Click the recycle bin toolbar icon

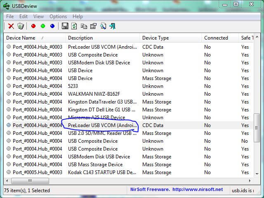tap(21, 26)
